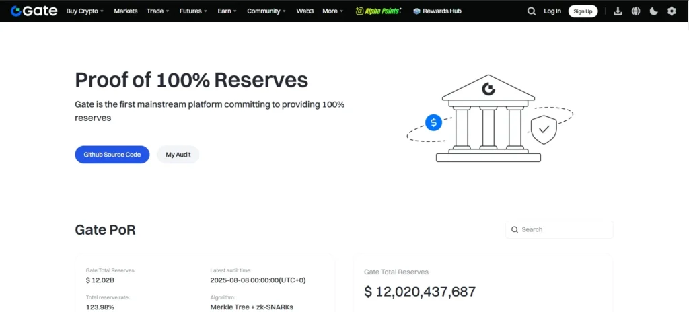Click the Latest audit time label
Image resolution: width=689 pixels, height=312 pixels.
(x=231, y=270)
